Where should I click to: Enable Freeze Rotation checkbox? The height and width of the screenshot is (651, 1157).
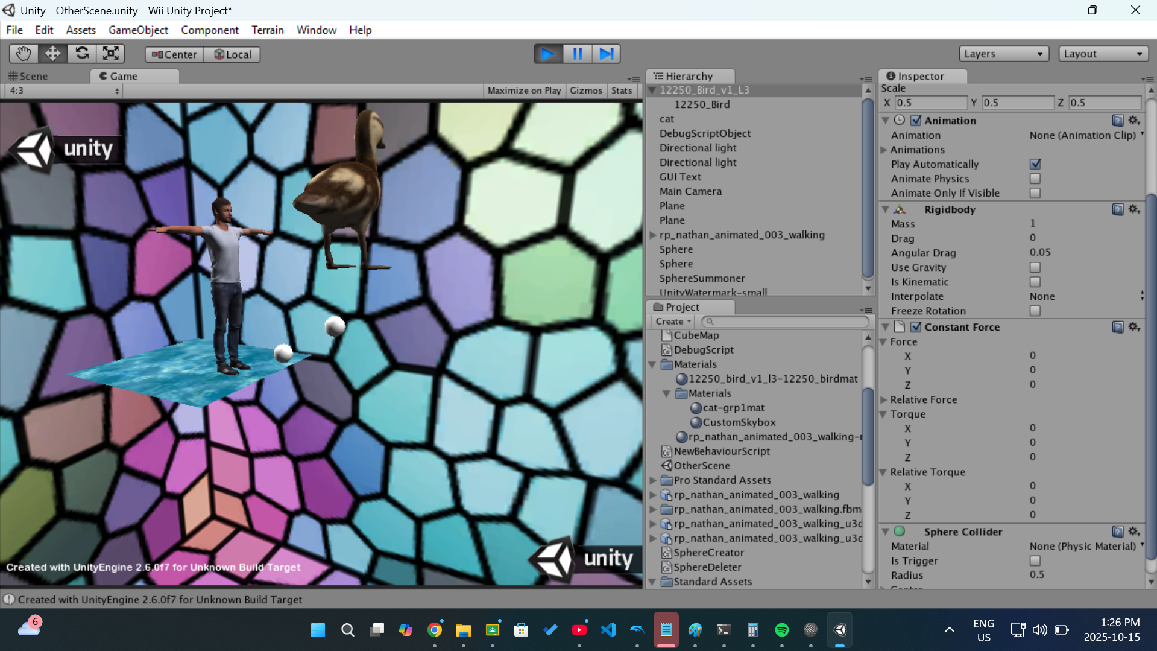1035,311
